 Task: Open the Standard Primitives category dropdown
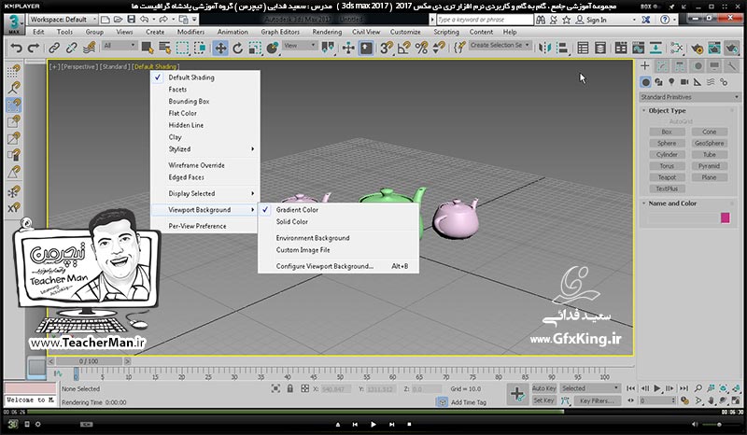coord(689,97)
